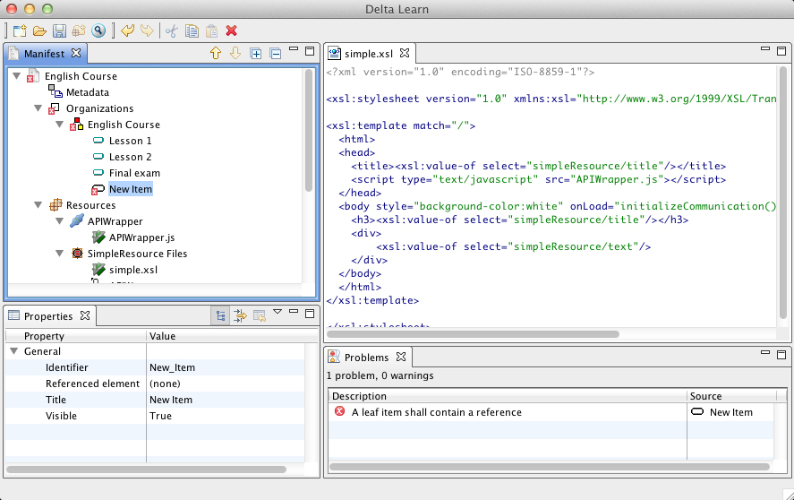
Task: Collapse the APIWrapper resource node
Action: (60, 221)
